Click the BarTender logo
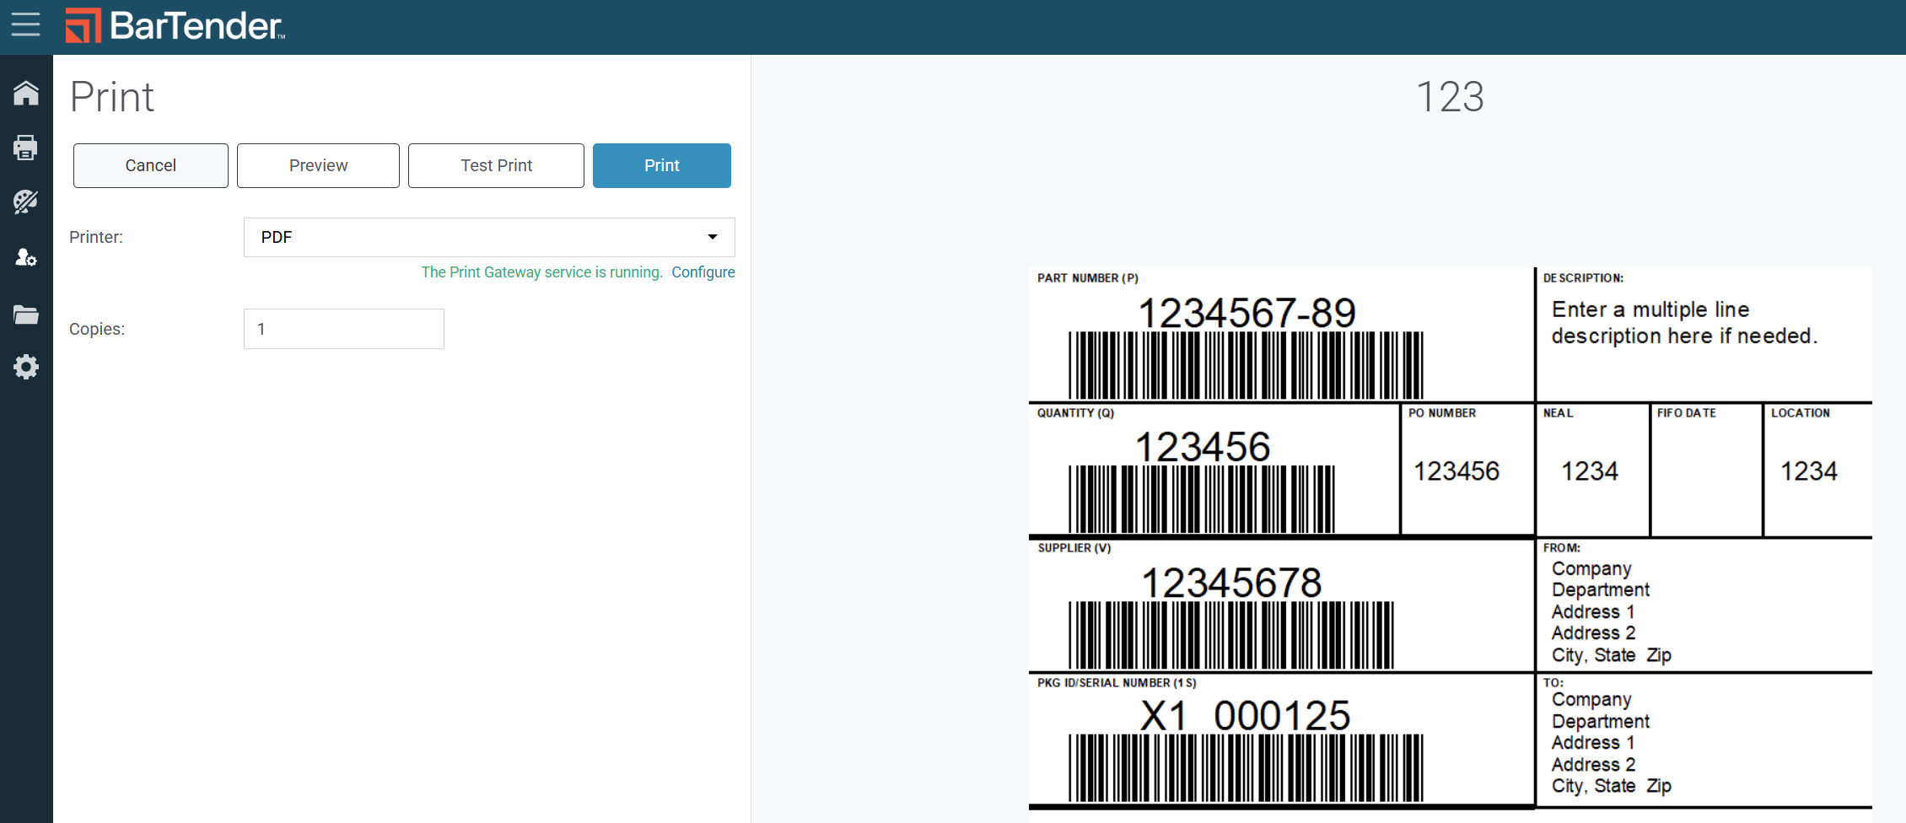This screenshot has height=823, width=1906. click(175, 26)
